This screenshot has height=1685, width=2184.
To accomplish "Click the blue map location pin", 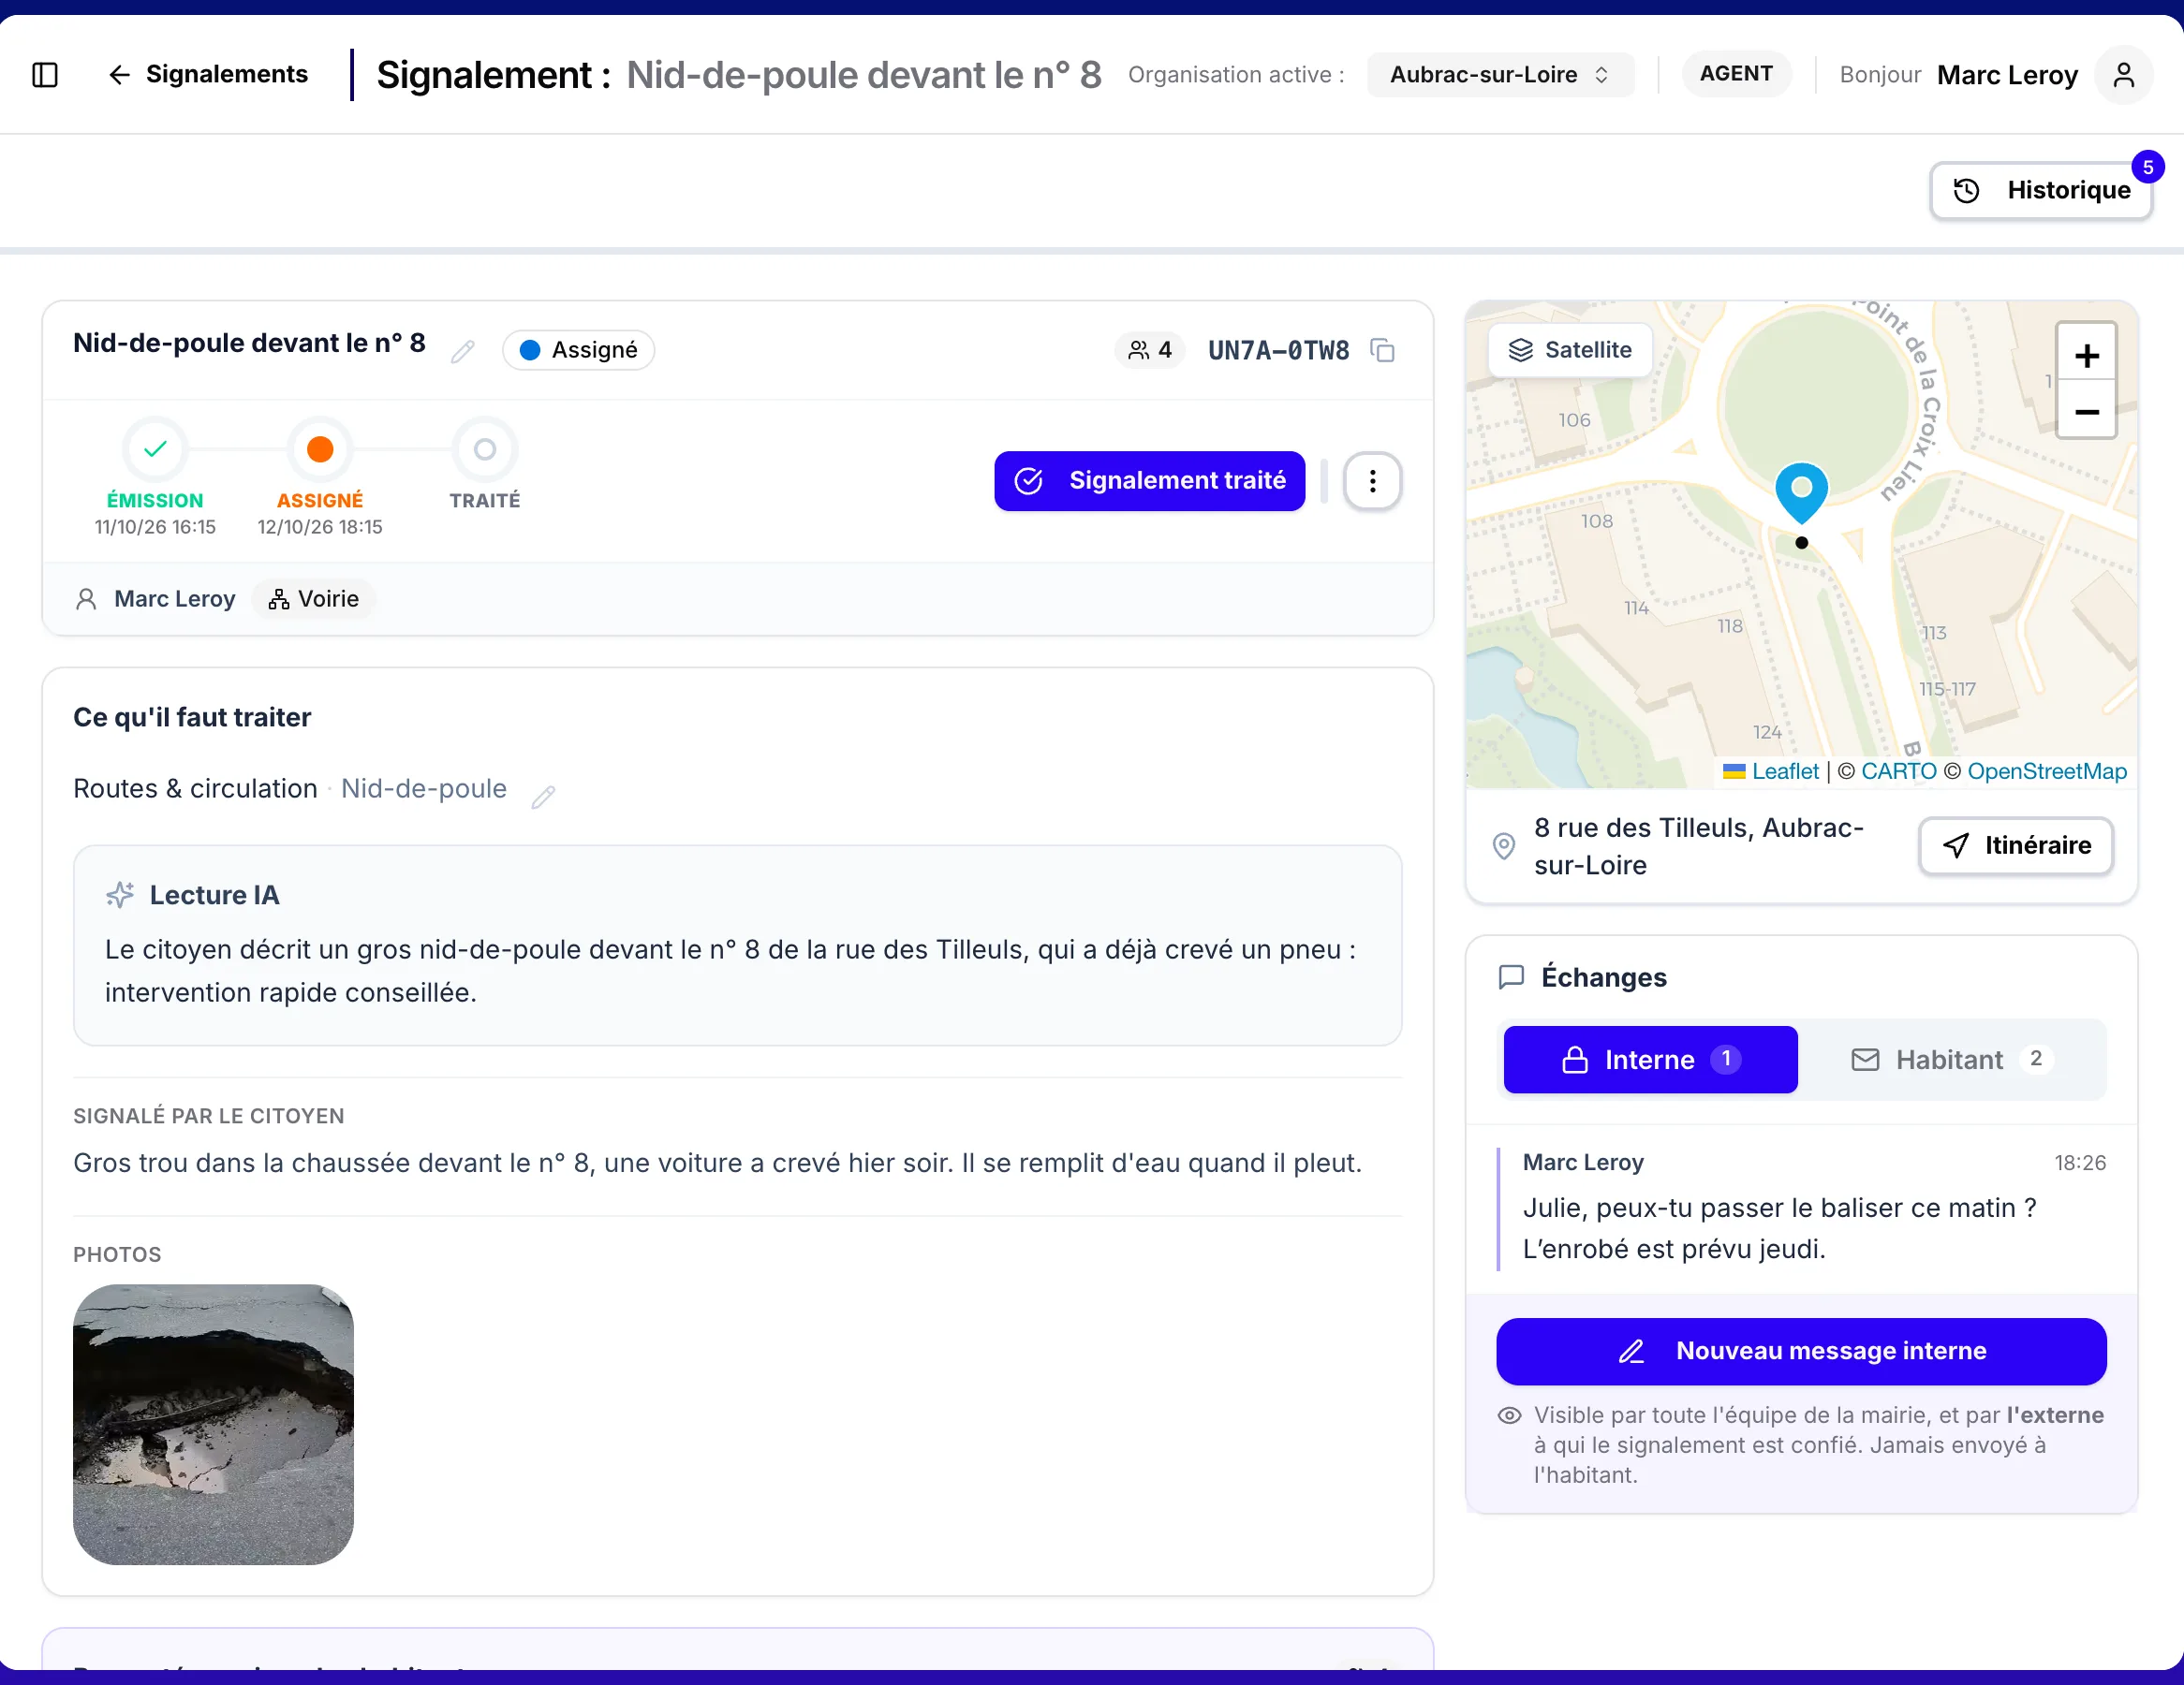I will point(1802,492).
